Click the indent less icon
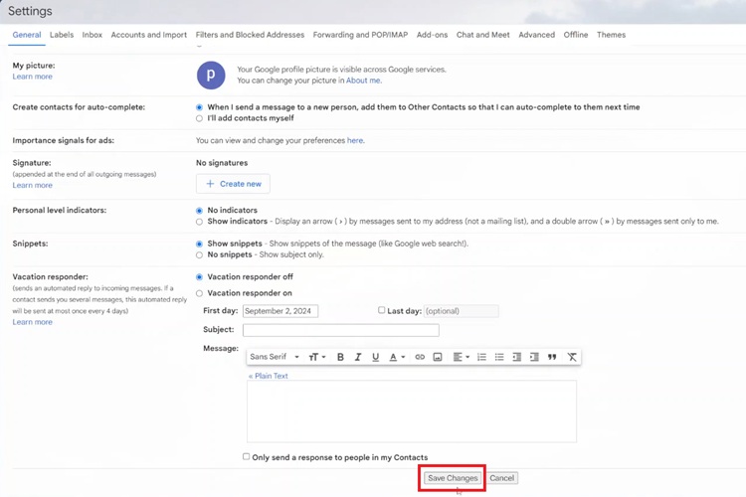 [x=516, y=357]
